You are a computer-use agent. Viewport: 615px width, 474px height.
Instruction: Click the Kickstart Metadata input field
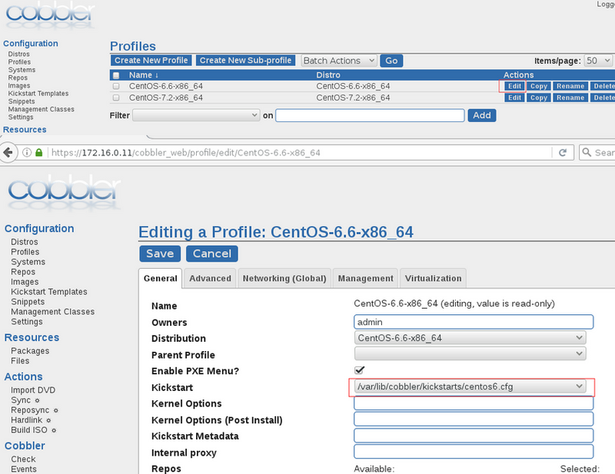click(474, 436)
